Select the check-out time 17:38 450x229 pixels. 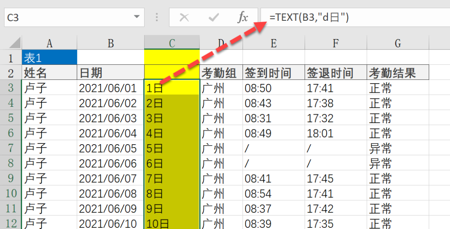336,103
